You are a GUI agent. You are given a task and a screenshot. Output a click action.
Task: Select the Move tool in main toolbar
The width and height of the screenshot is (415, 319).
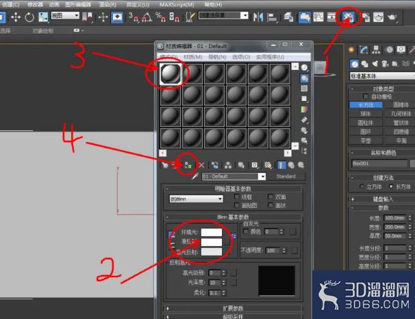tap(16, 17)
